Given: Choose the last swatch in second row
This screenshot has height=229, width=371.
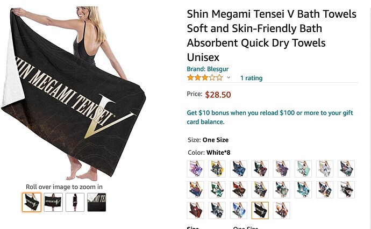Looking at the screenshot, I should coord(346,190).
